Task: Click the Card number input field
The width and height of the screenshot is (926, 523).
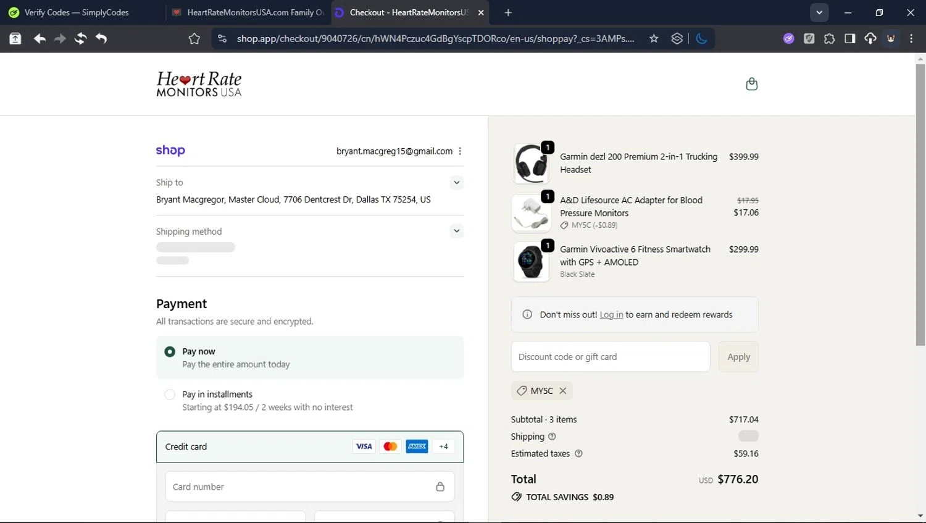Action: [310, 487]
